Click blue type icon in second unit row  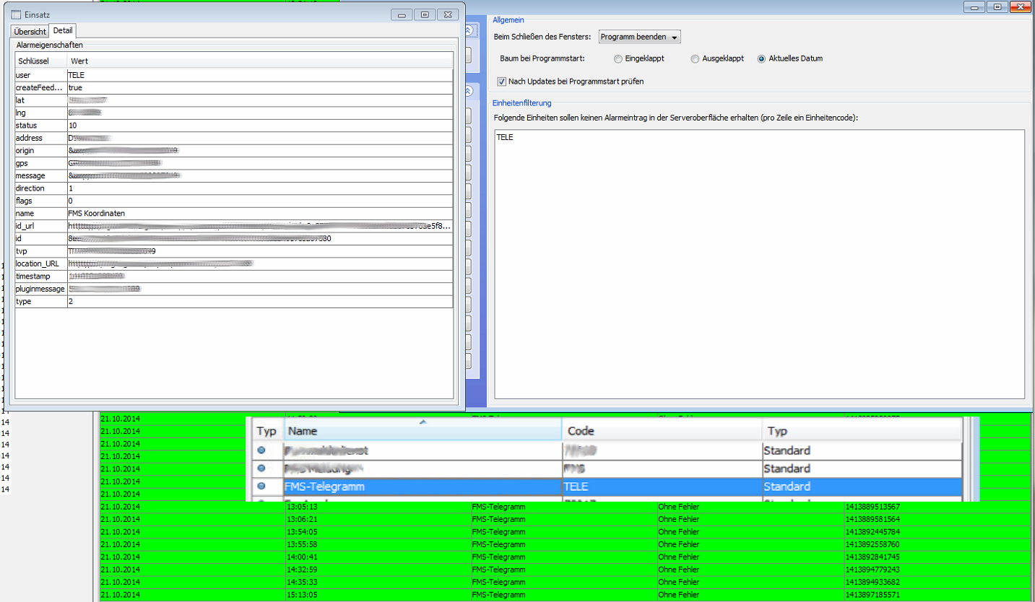[261, 468]
